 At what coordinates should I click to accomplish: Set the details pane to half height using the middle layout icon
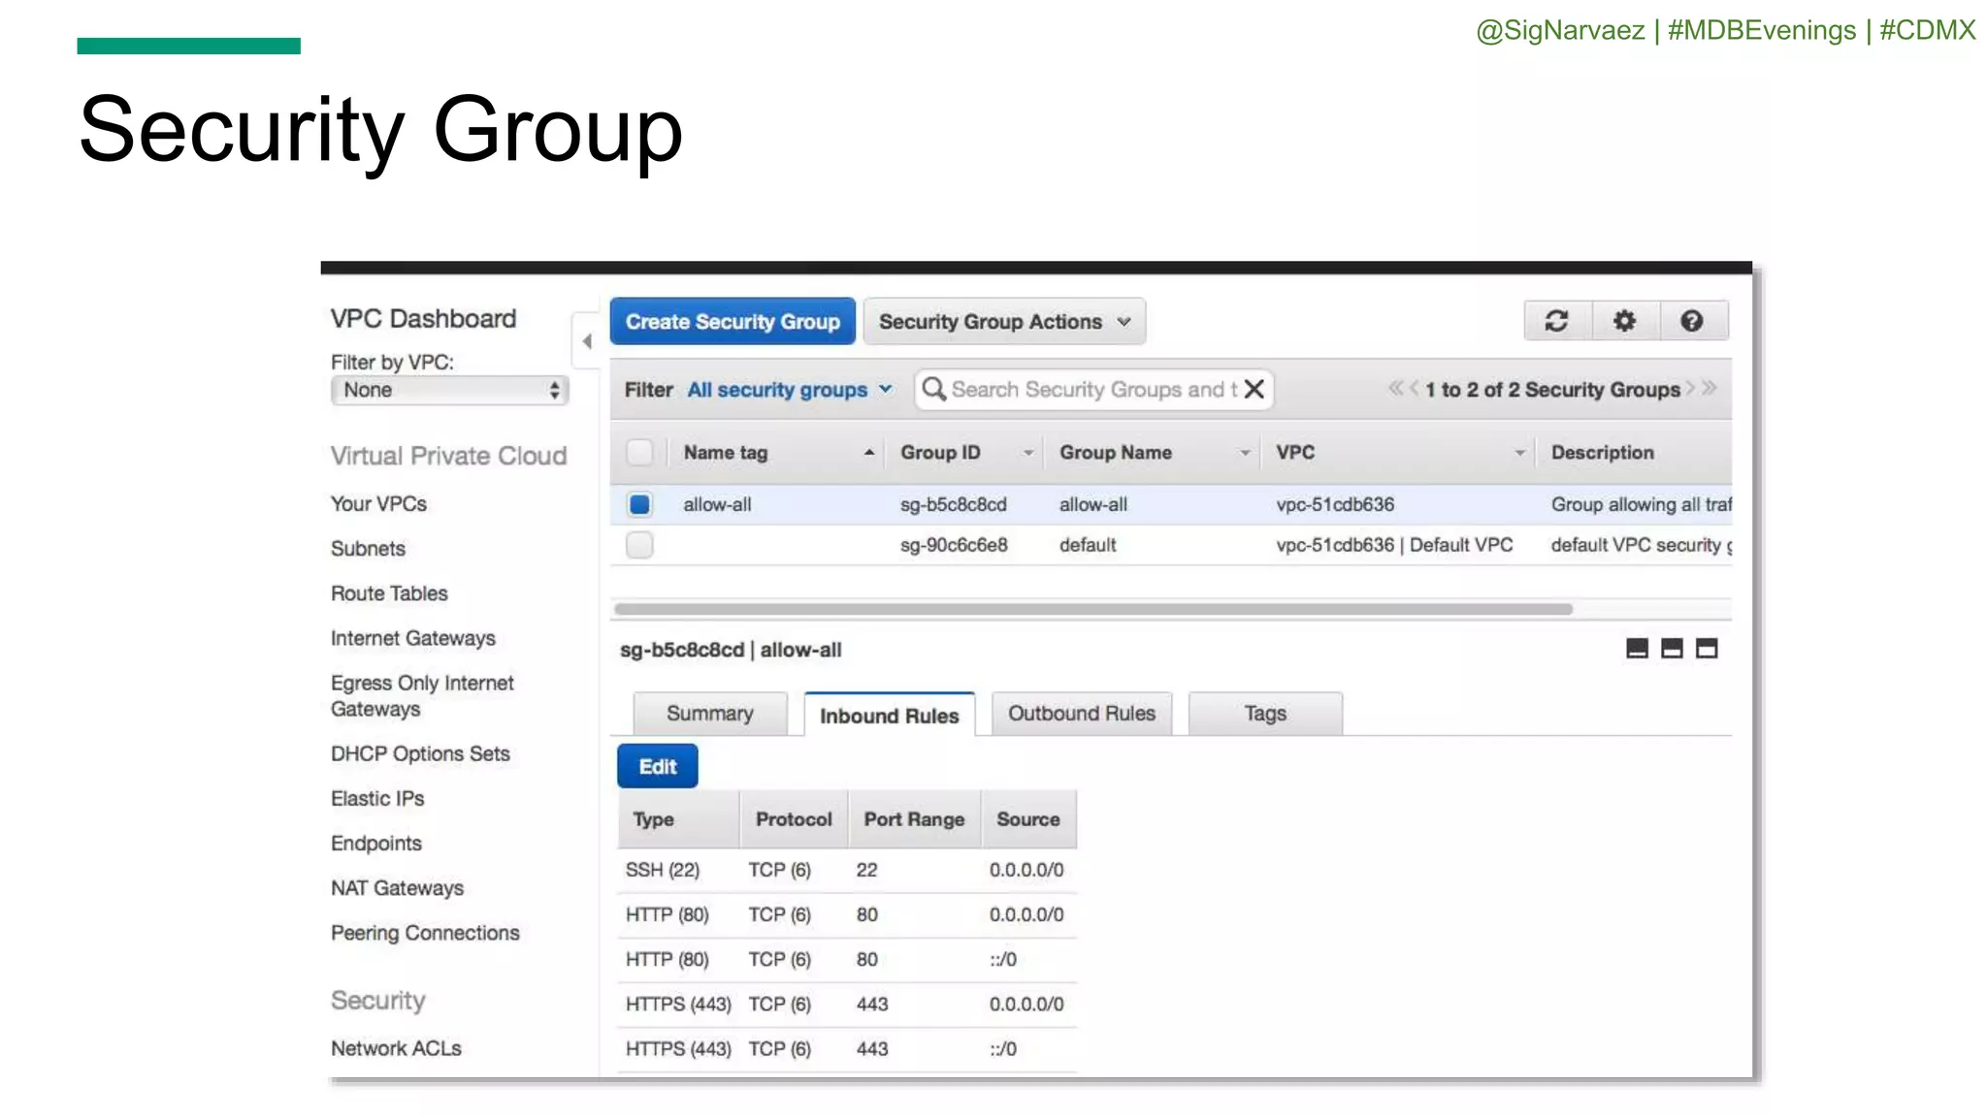click(x=1672, y=649)
